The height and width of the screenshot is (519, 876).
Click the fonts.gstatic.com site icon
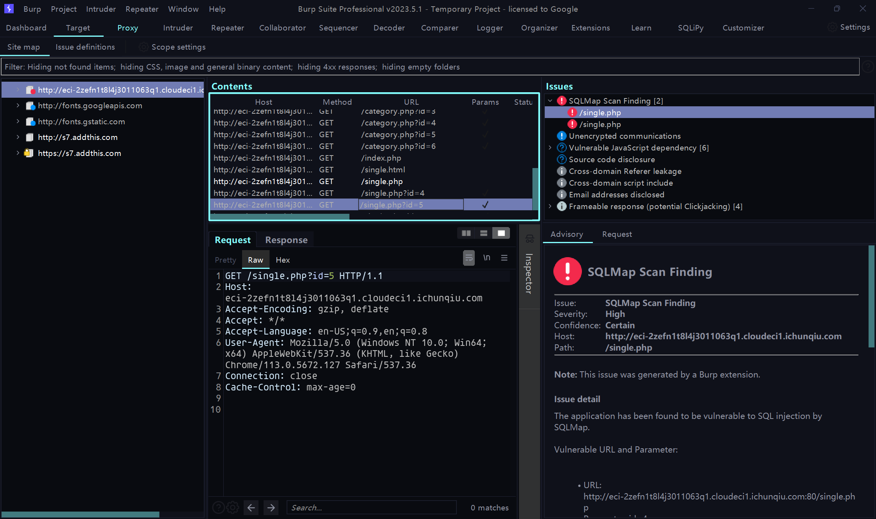click(30, 122)
